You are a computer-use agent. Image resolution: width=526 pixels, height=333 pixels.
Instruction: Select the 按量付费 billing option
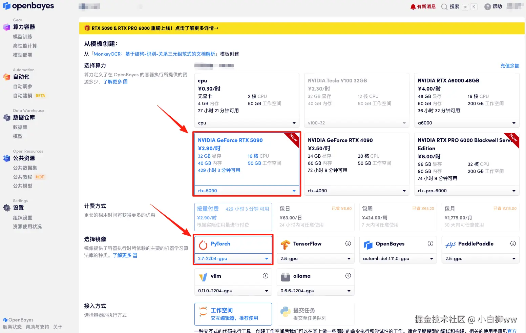point(233,217)
